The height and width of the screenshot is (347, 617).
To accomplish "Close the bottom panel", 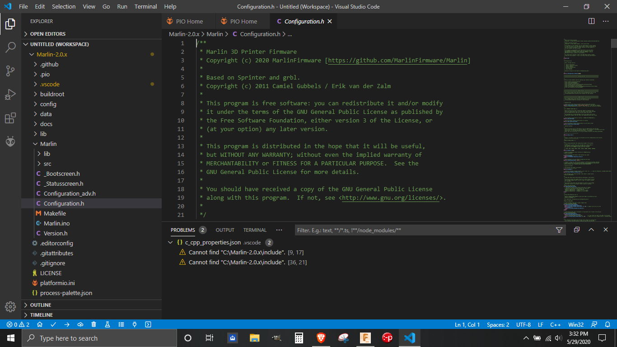I will click(x=606, y=230).
